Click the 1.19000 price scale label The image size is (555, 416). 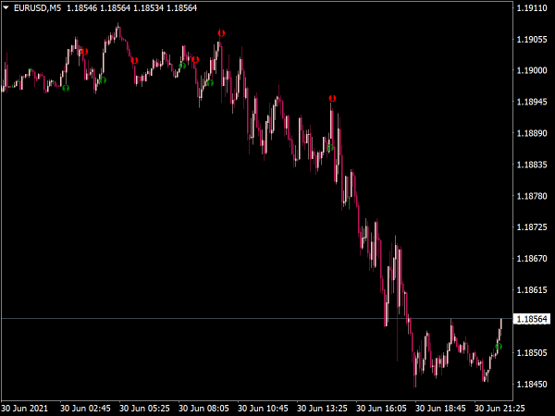pyautogui.click(x=532, y=70)
